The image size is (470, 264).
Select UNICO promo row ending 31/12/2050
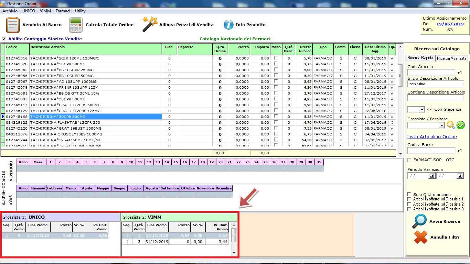click(55, 235)
